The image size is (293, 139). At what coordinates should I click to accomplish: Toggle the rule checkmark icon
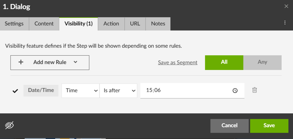click(x=15, y=91)
